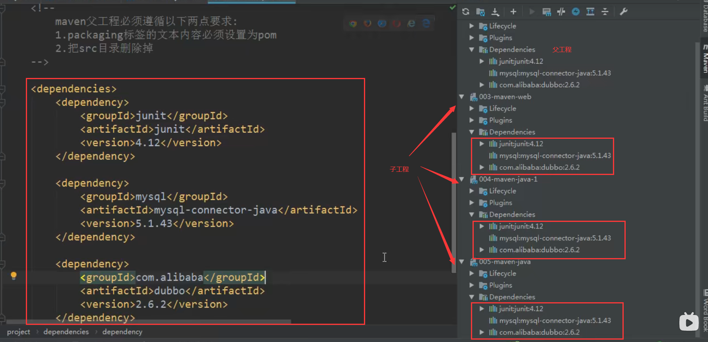Select topmost Plugins folder icon
Image resolution: width=708 pixels, height=342 pixels.
tap(483, 38)
